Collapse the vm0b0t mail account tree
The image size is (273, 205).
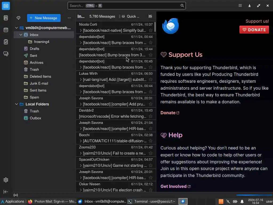tap(17, 28)
